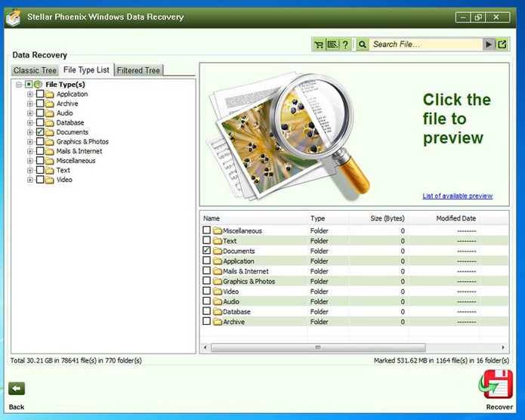
Task: Check the Miscellaneous checkbox in file list
Action: 206,230
